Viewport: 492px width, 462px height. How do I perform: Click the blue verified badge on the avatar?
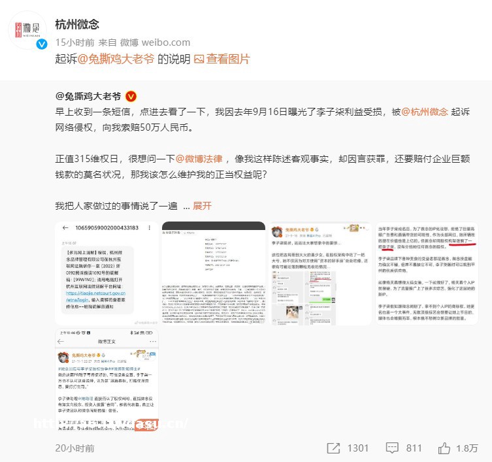pos(42,44)
